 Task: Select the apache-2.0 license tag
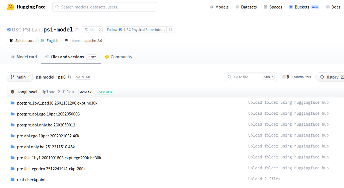tap(84, 41)
